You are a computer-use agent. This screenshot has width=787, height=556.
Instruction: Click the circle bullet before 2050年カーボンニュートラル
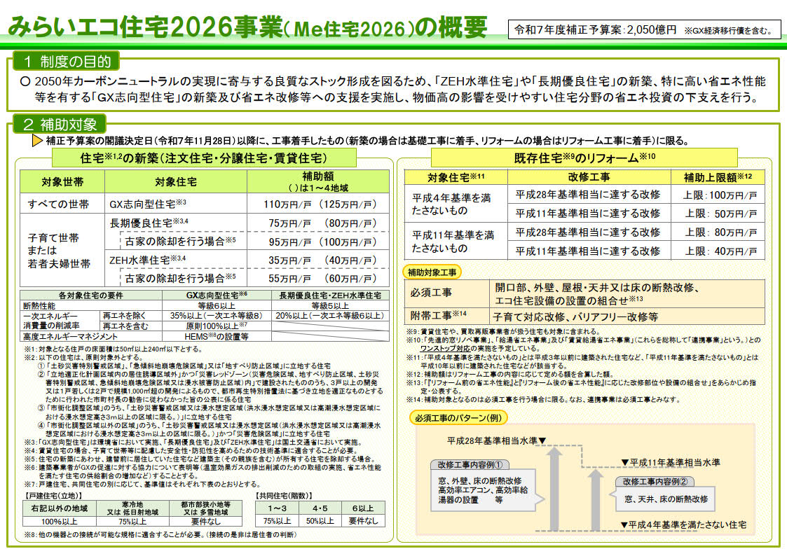pyautogui.click(x=25, y=81)
